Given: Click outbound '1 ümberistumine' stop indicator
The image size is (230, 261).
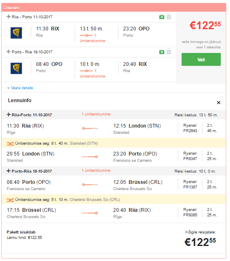Looking at the screenshot, I should (x=92, y=38).
